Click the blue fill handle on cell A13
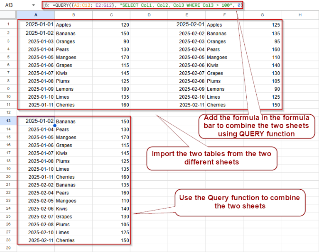 54,125
